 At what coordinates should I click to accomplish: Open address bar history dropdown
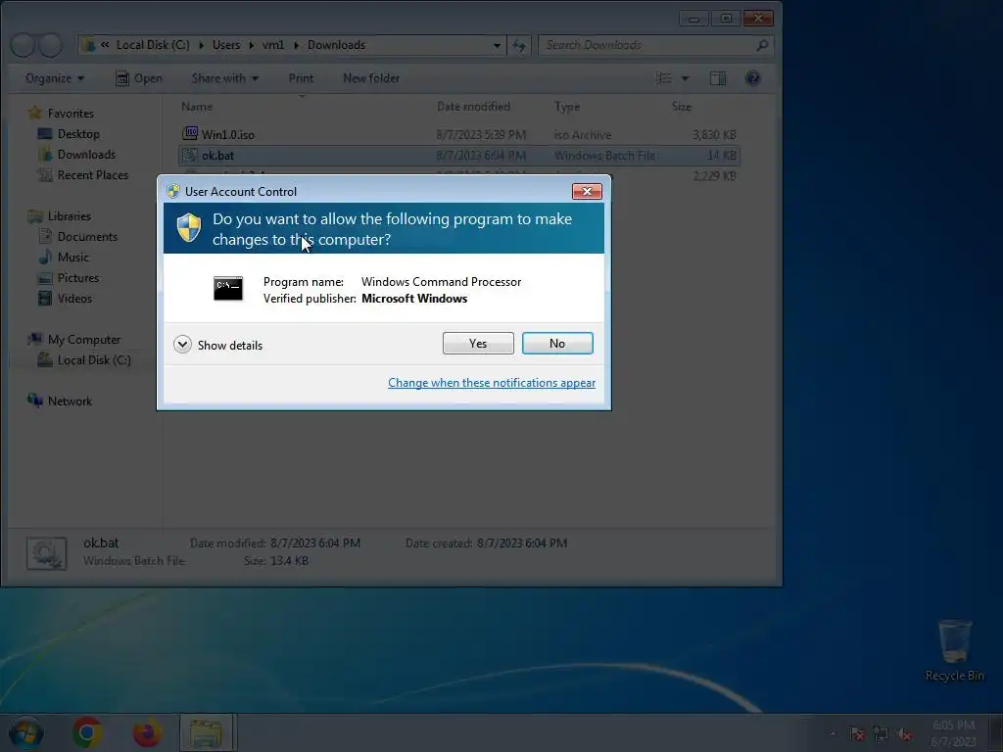coord(497,45)
